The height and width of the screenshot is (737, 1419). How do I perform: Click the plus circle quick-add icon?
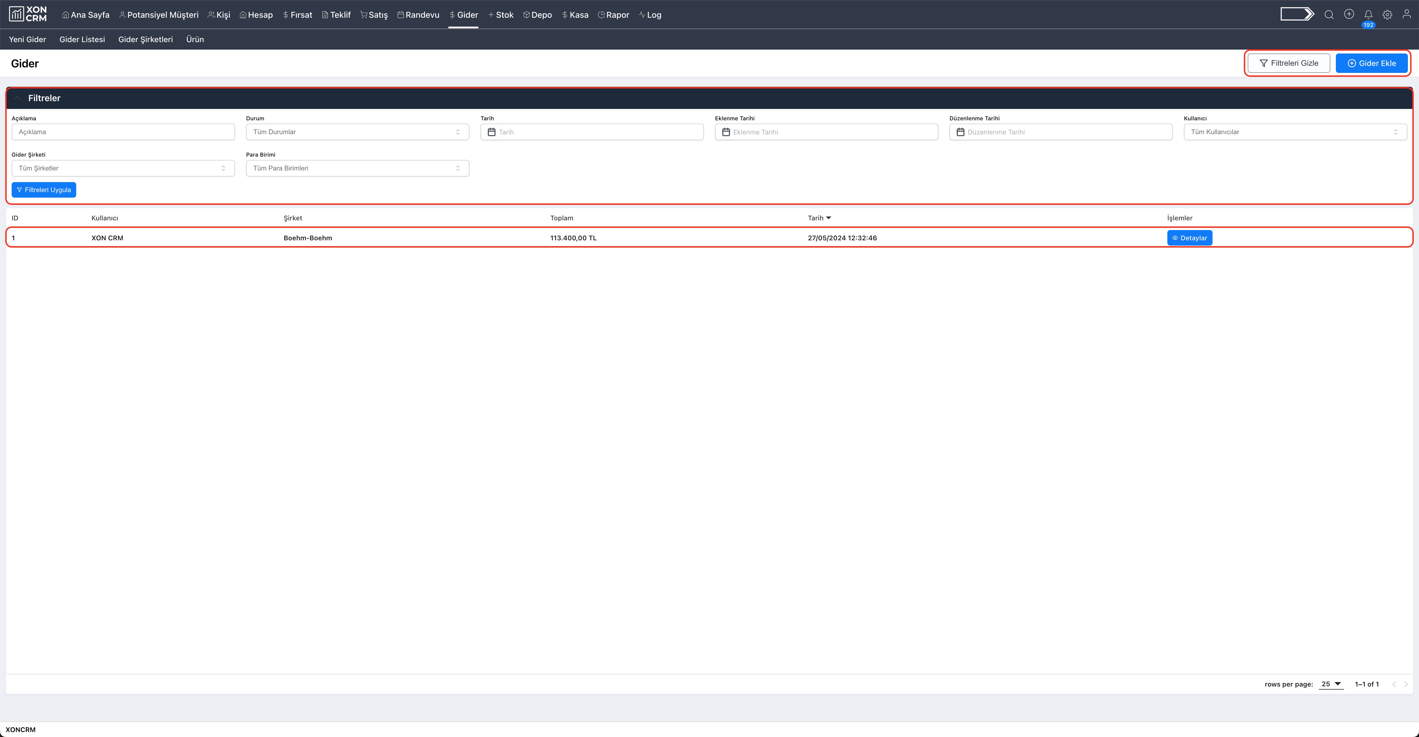1349,14
